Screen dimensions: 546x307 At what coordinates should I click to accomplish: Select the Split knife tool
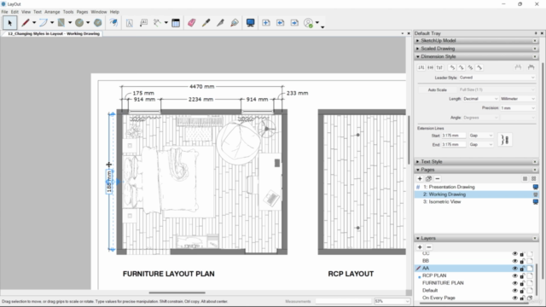coord(220,23)
